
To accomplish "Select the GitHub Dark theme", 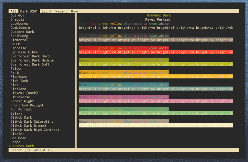I will pyautogui.click(x=21, y=118).
